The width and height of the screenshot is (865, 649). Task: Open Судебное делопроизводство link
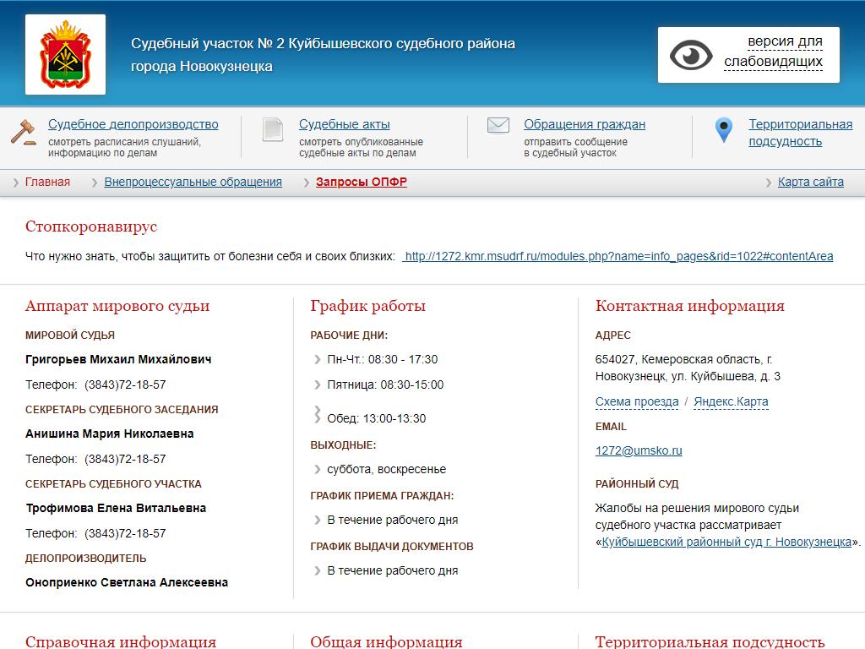pos(133,124)
